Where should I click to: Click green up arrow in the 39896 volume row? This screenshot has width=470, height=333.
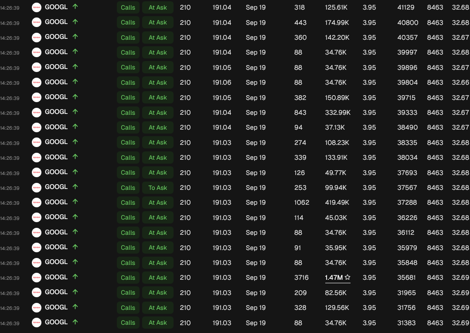click(75, 67)
